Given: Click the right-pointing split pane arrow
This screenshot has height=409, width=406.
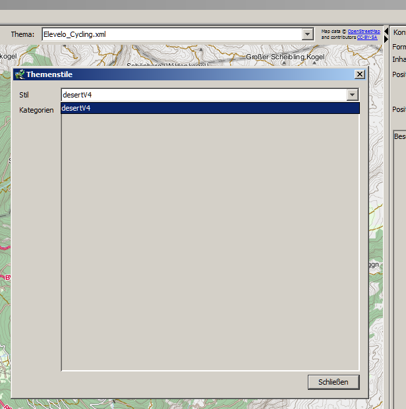Looking at the screenshot, I should click(x=386, y=38).
